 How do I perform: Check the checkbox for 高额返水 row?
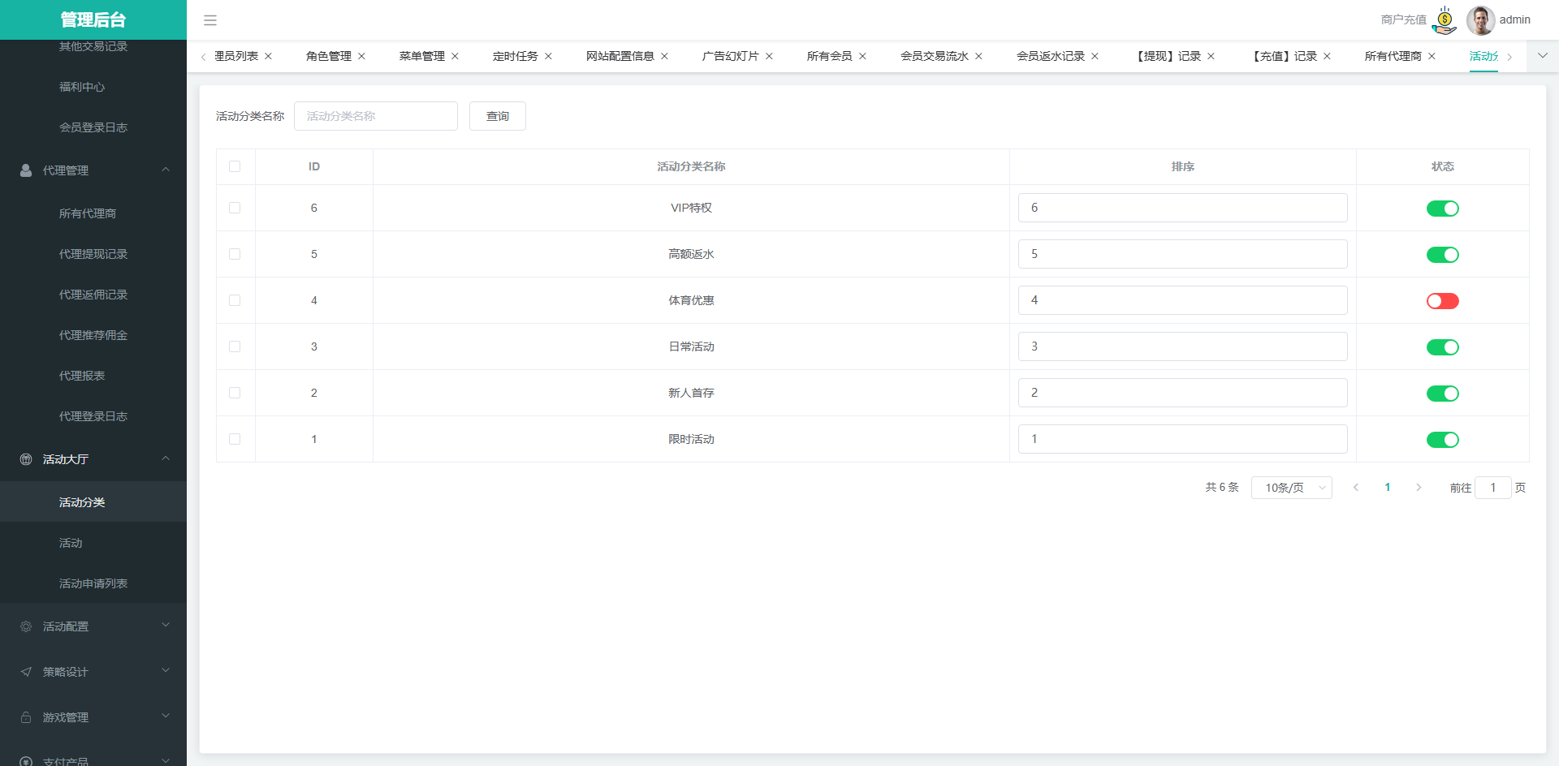(x=235, y=254)
